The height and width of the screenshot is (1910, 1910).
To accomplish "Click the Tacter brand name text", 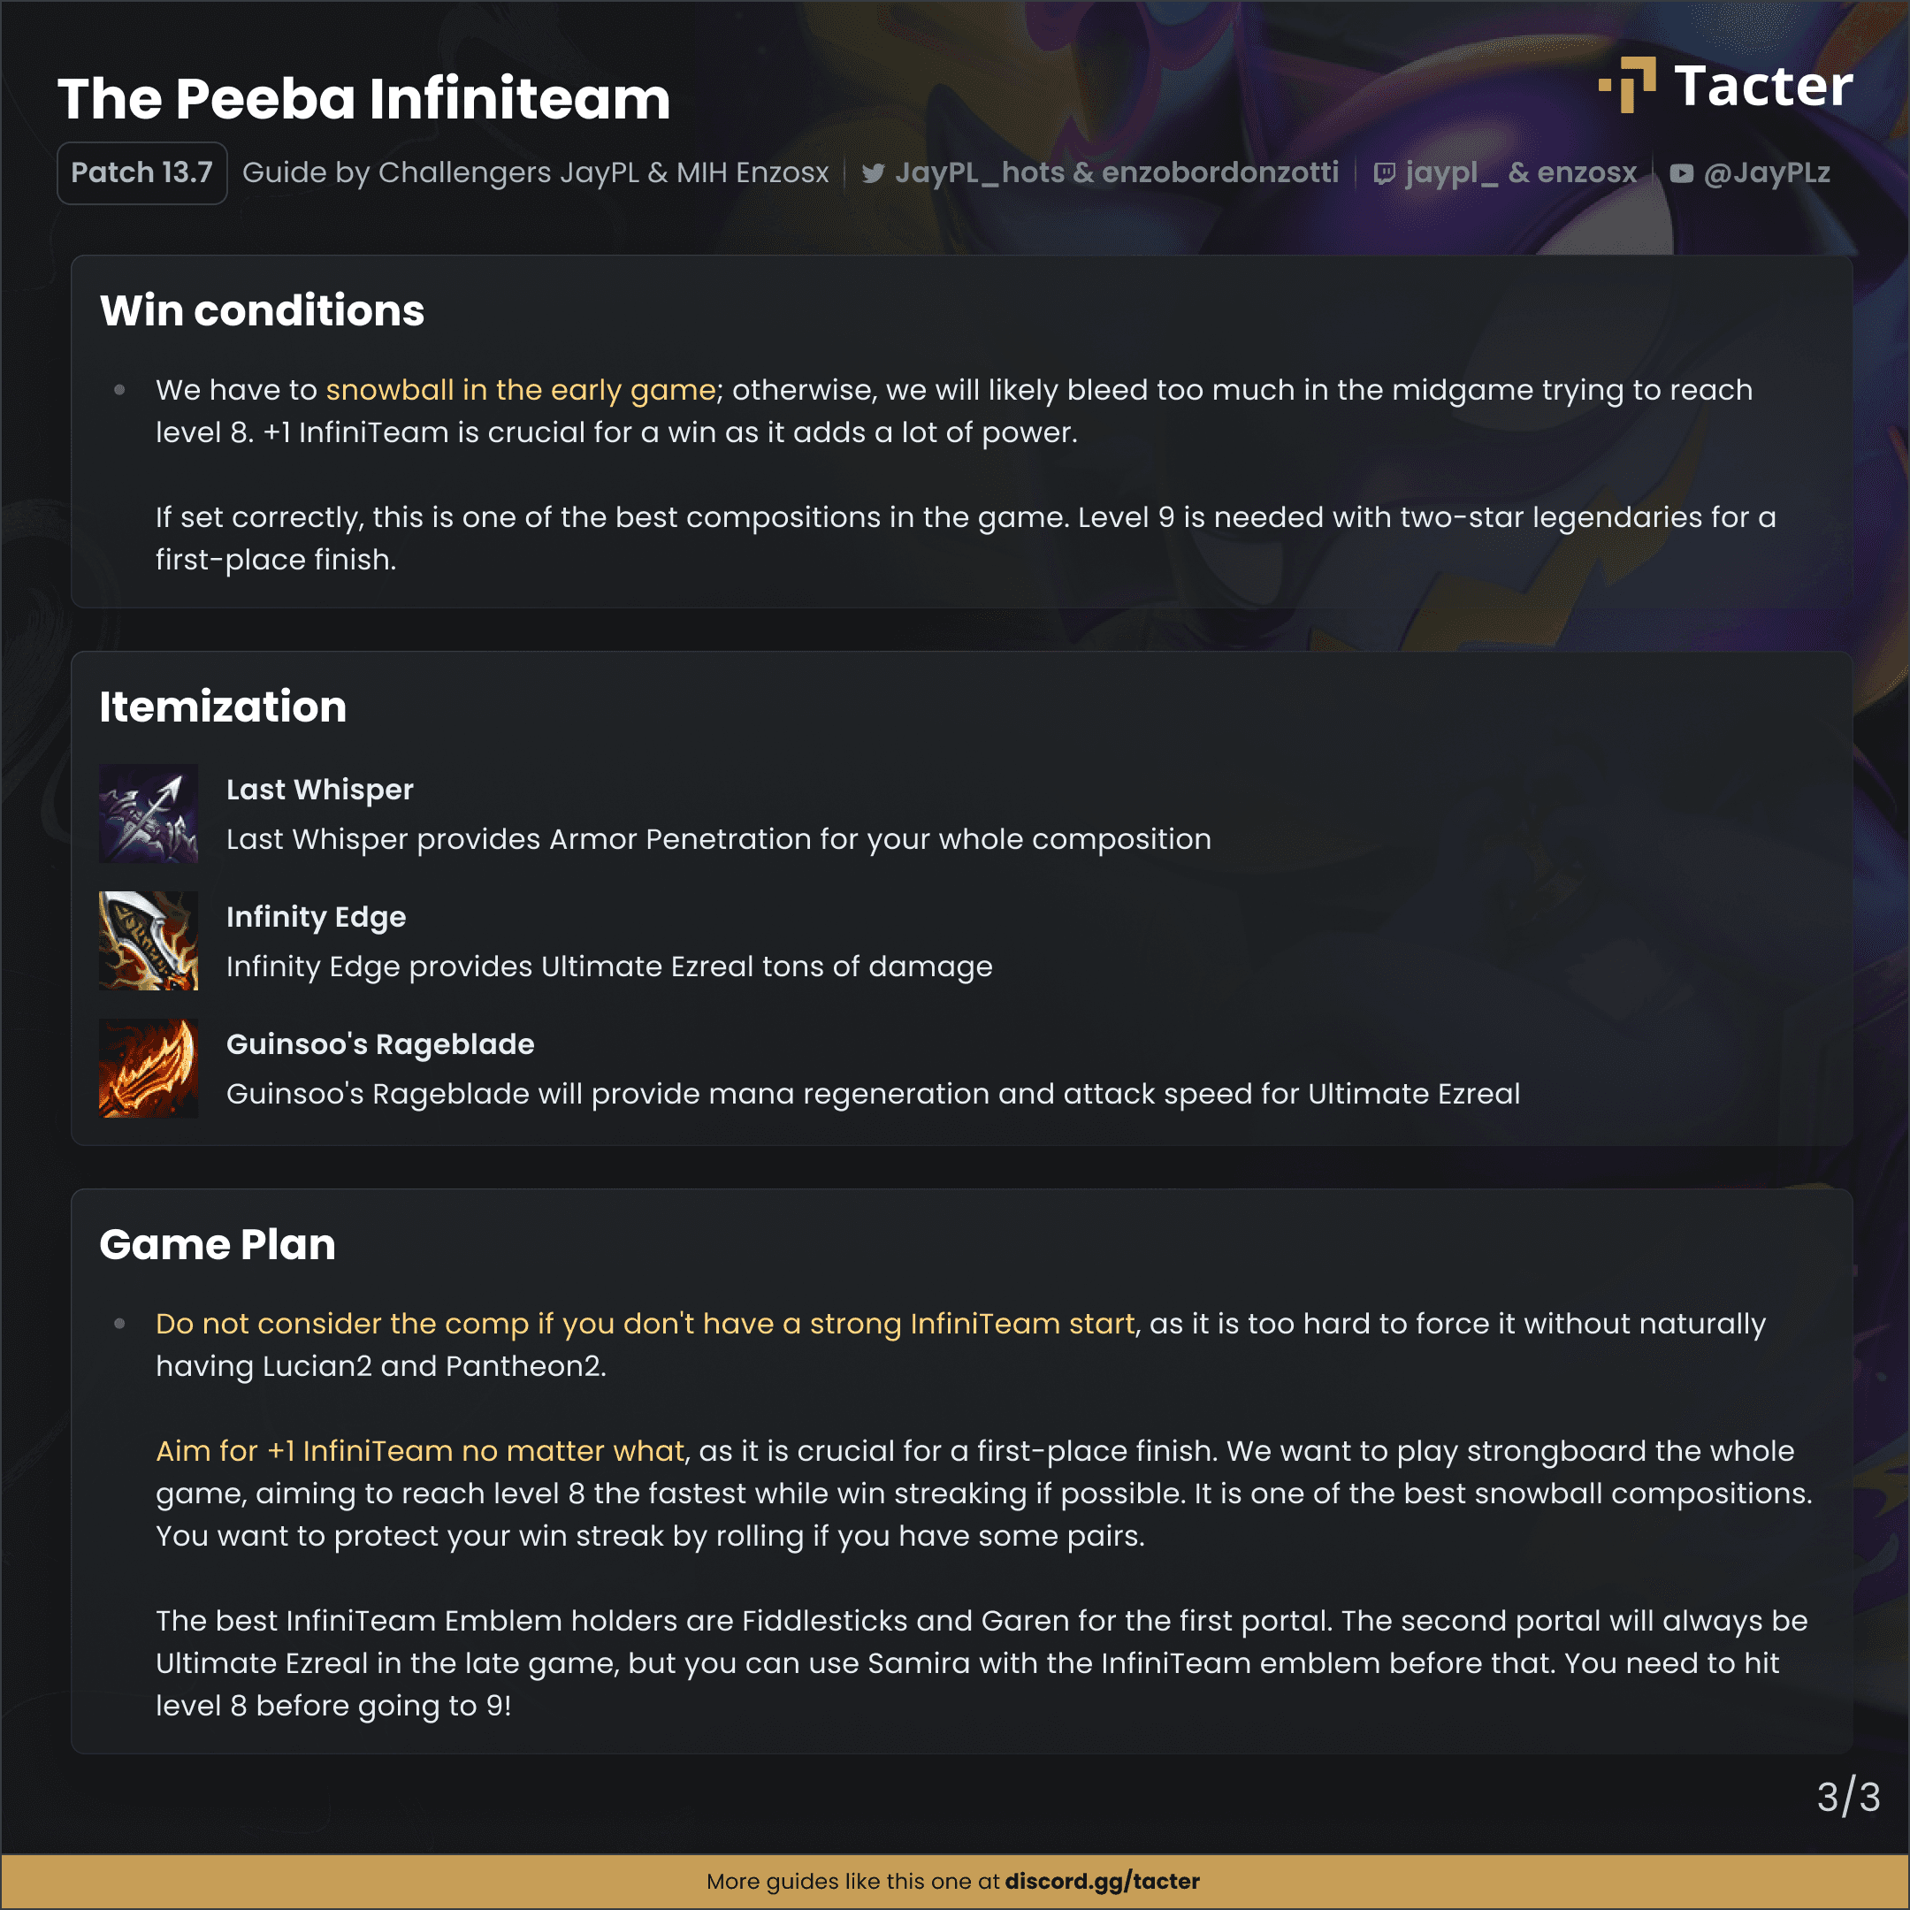I will coord(1764,86).
